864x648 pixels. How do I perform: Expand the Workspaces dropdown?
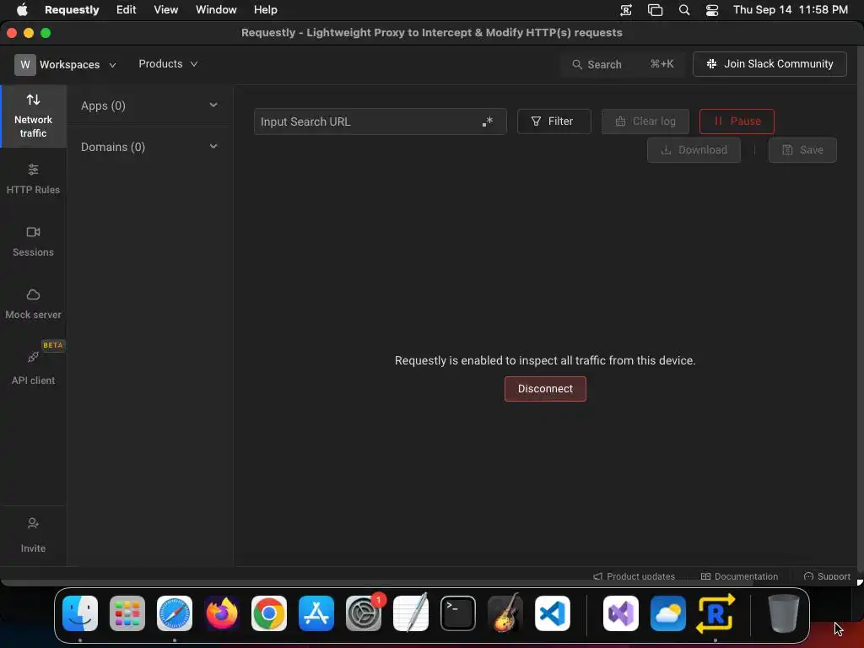tap(77, 64)
